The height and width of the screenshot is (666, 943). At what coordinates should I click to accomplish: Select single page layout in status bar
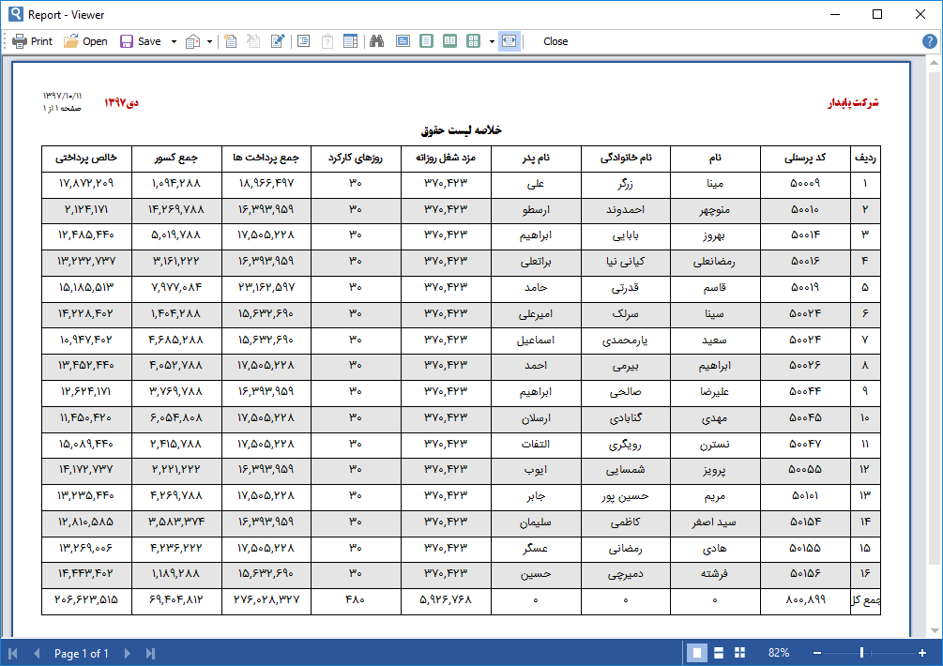coord(697,653)
